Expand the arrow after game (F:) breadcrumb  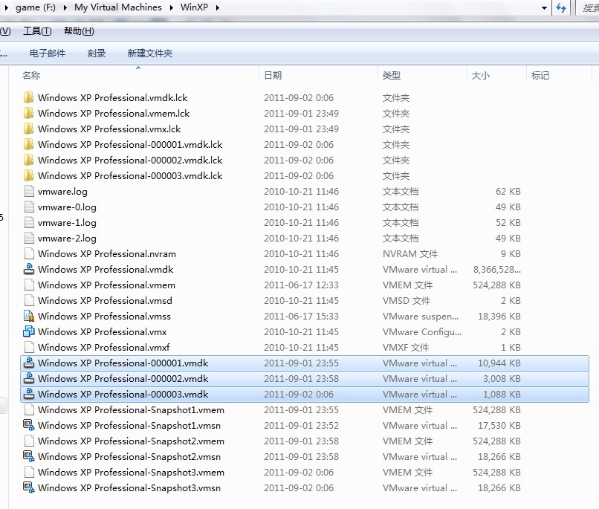[x=65, y=7]
